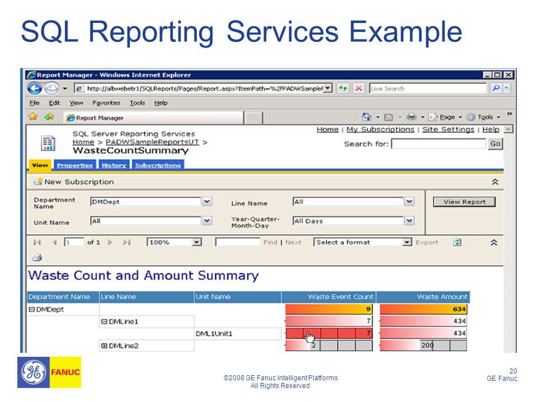Screen dimensions: 537x402
Task: Switch to the Properties tab
Action: pos(74,165)
